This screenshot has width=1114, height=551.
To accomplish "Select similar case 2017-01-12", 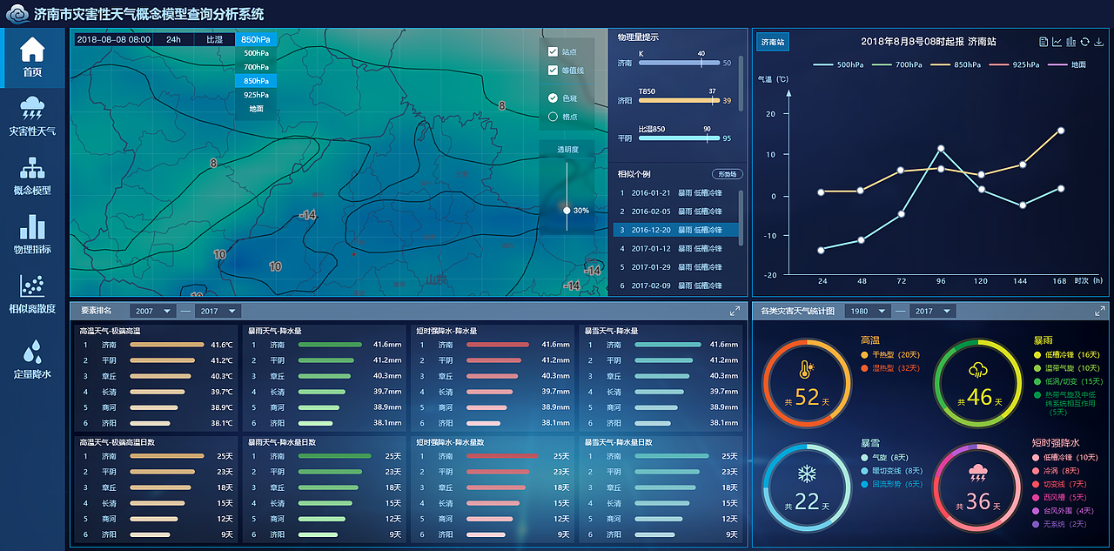I will (x=674, y=249).
